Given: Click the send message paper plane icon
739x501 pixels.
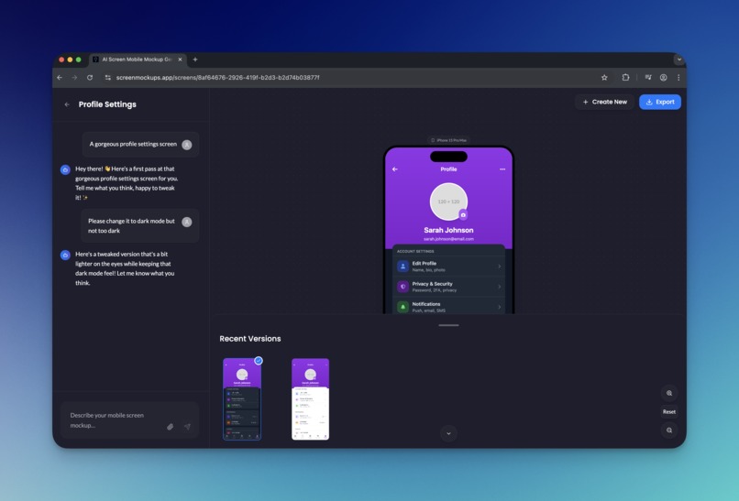Looking at the screenshot, I should pyautogui.click(x=187, y=427).
